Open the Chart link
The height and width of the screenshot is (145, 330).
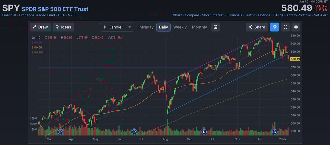tap(177, 15)
